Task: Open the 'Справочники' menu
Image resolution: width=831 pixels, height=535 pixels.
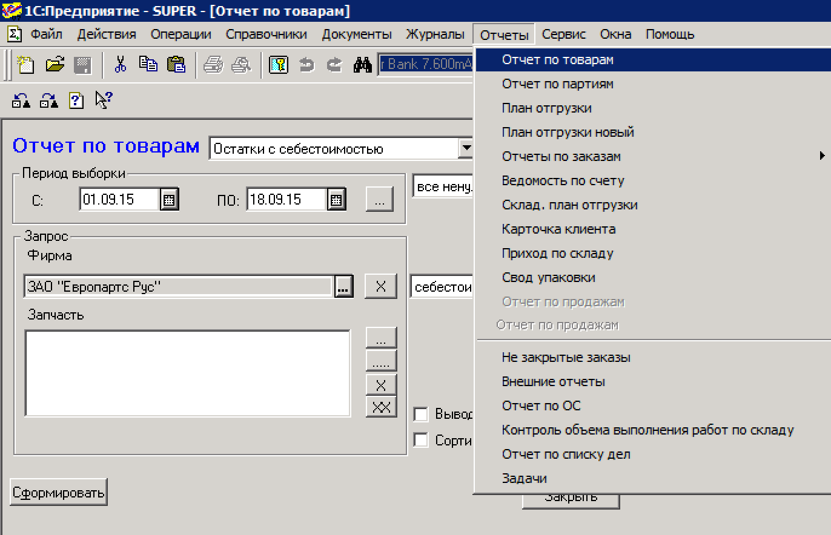Action: point(266,34)
